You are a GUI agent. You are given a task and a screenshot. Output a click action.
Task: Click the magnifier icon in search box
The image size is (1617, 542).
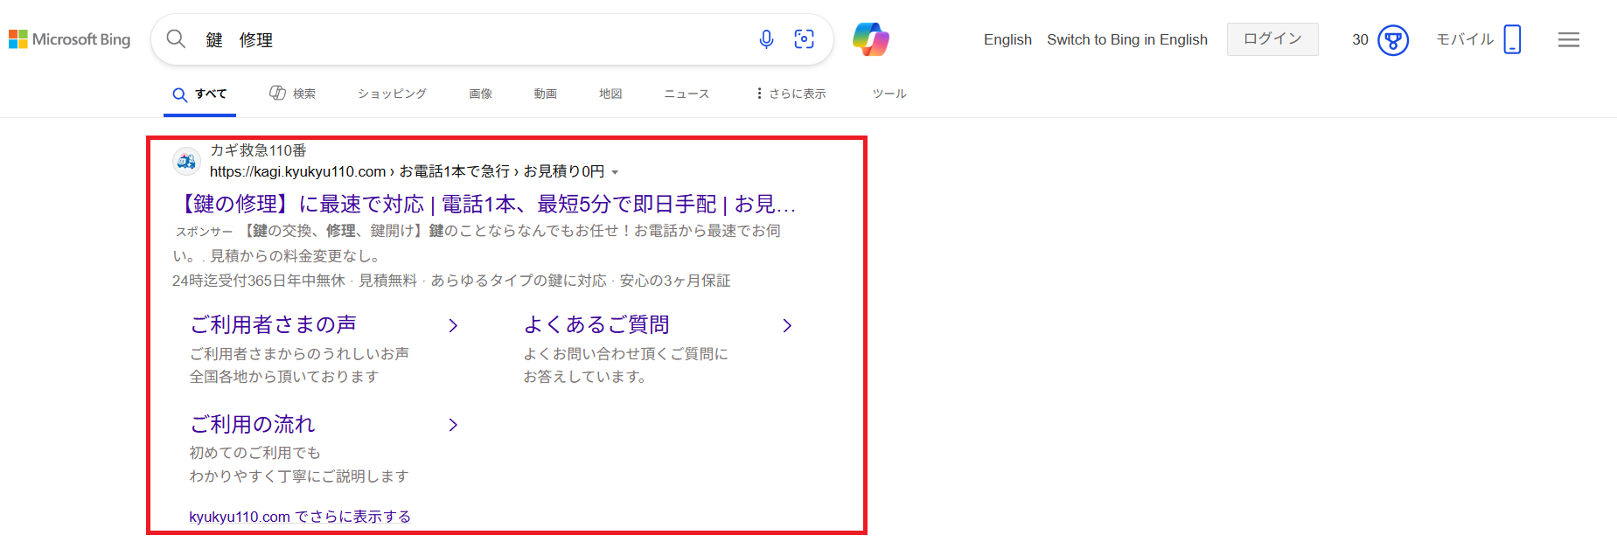176,39
